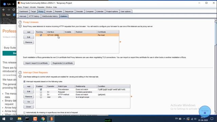The height and width of the screenshot is (122, 217).
Task: Enable automatically fix missing or superfluous new lines
Action: (x=24, y=113)
